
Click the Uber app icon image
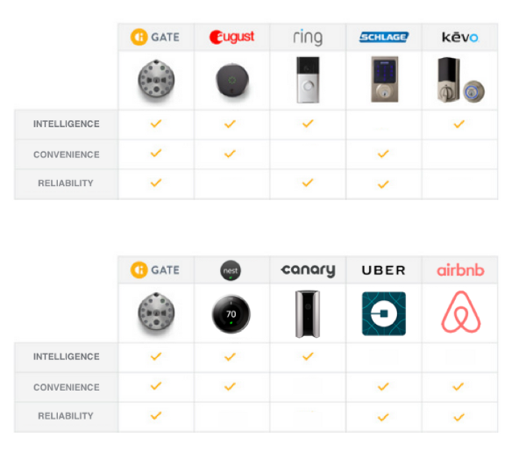tap(383, 314)
